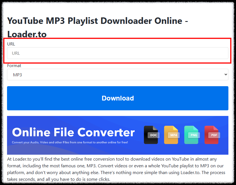
Task: Click the PNG file icon in banner
Action: click(x=192, y=135)
